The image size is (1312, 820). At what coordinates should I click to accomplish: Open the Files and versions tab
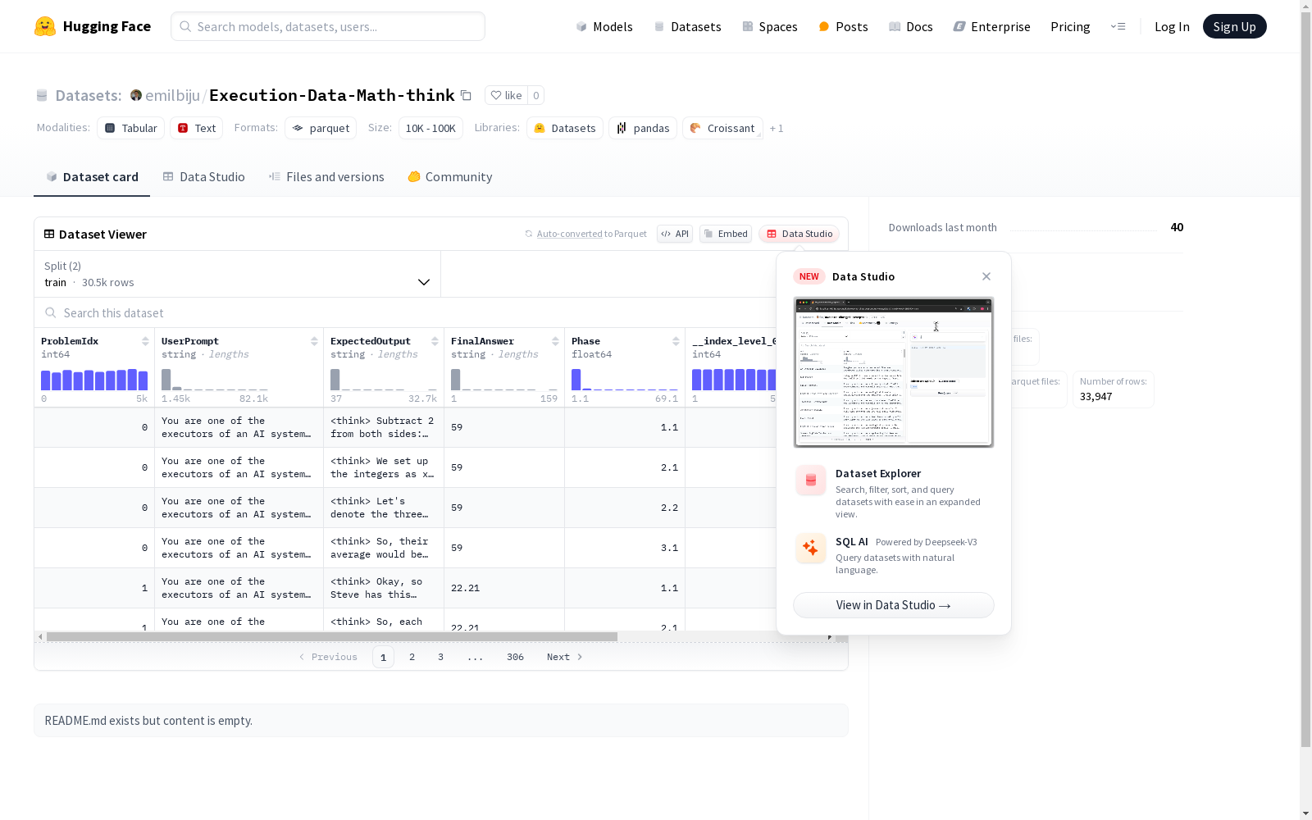click(x=326, y=177)
